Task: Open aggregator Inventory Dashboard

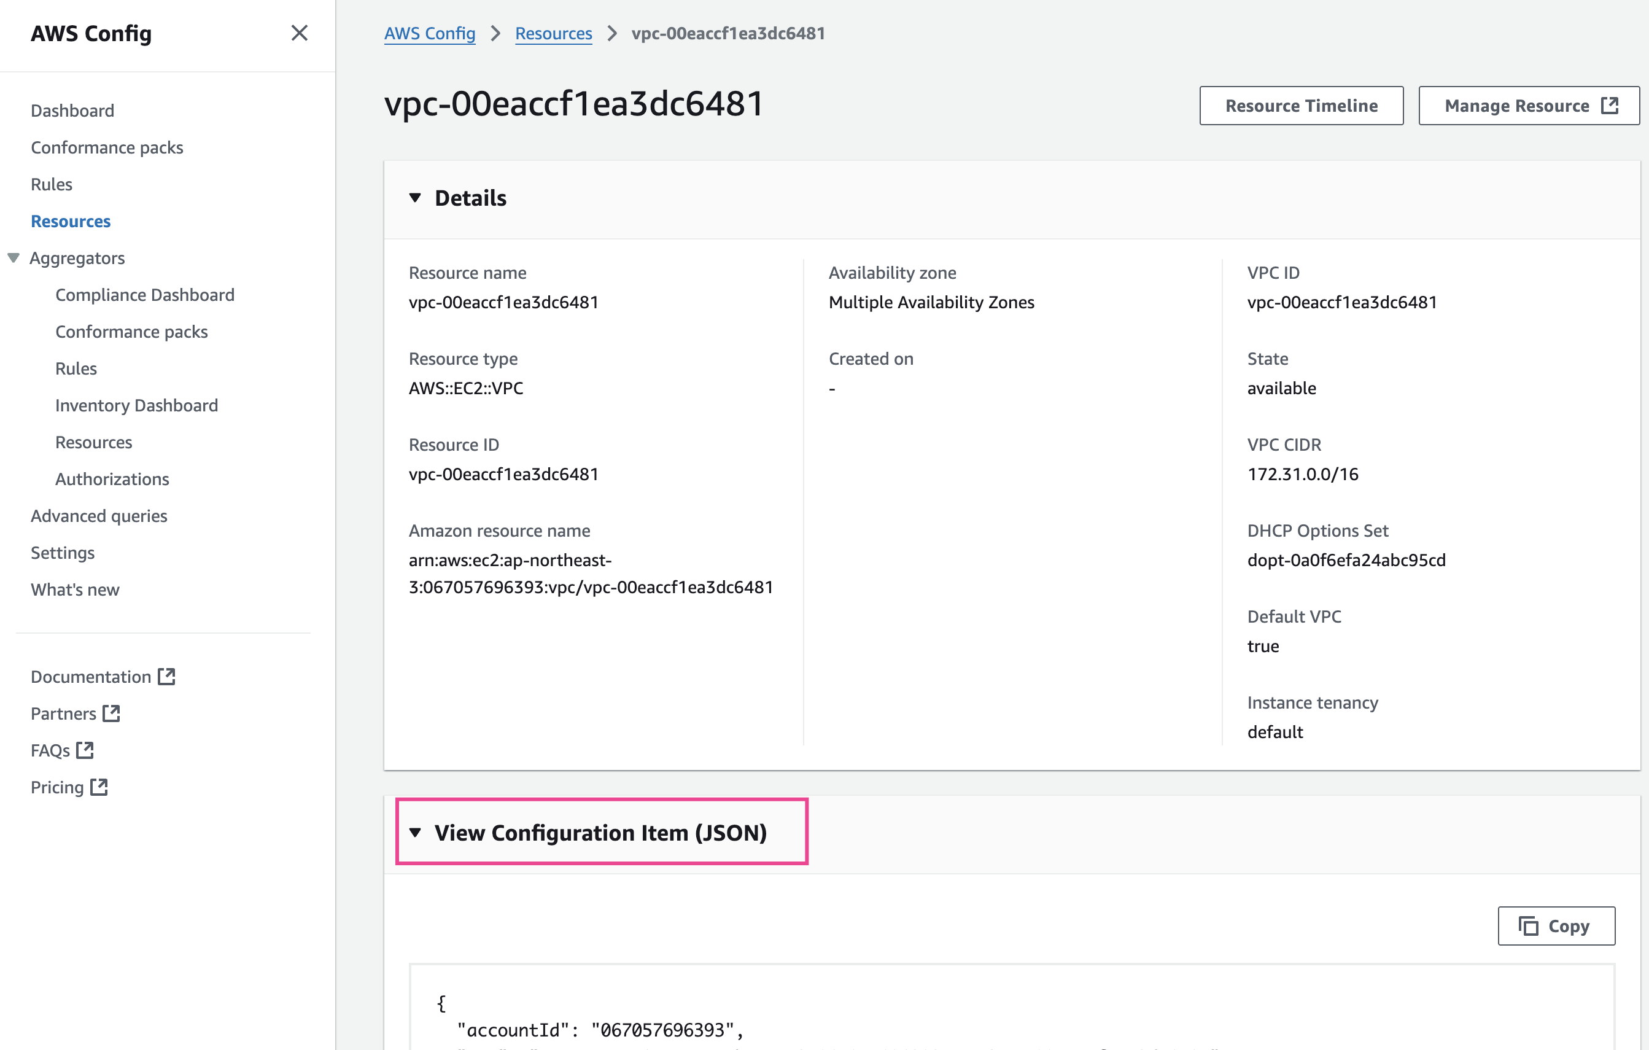Action: click(x=136, y=405)
